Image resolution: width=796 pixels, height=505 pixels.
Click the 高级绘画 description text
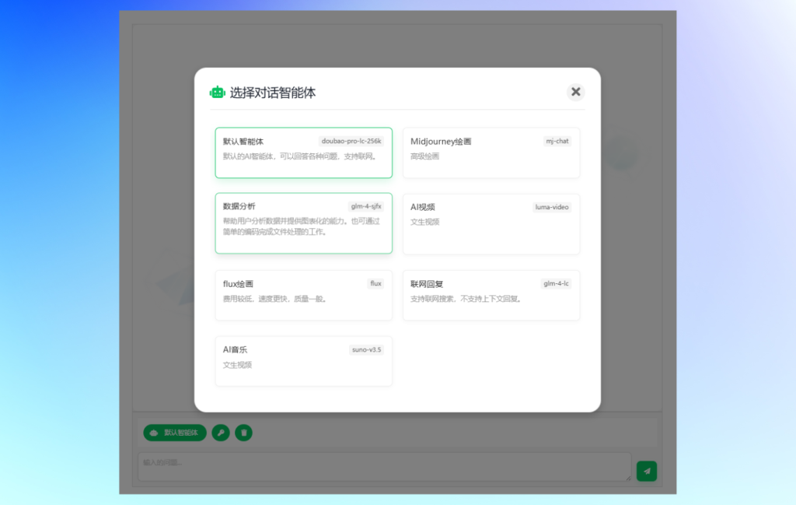(x=424, y=156)
